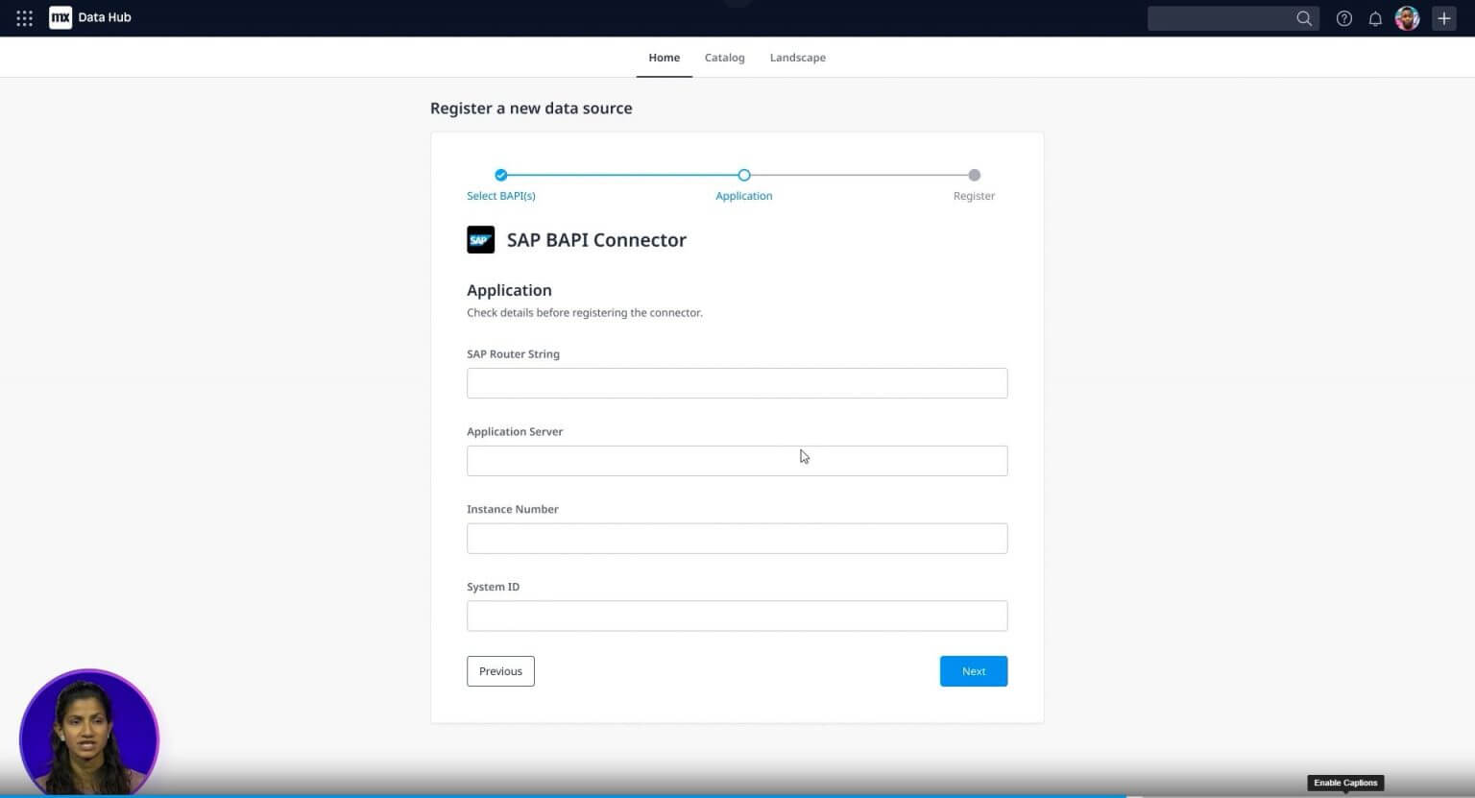Click the SAP logo icon
The height and width of the screenshot is (798, 1475).
point(480,240)
